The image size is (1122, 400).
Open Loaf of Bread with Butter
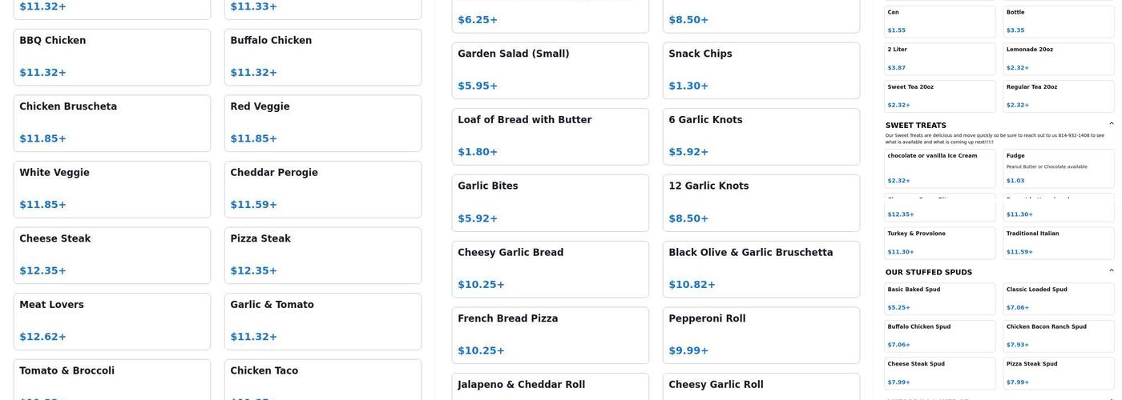550,136
